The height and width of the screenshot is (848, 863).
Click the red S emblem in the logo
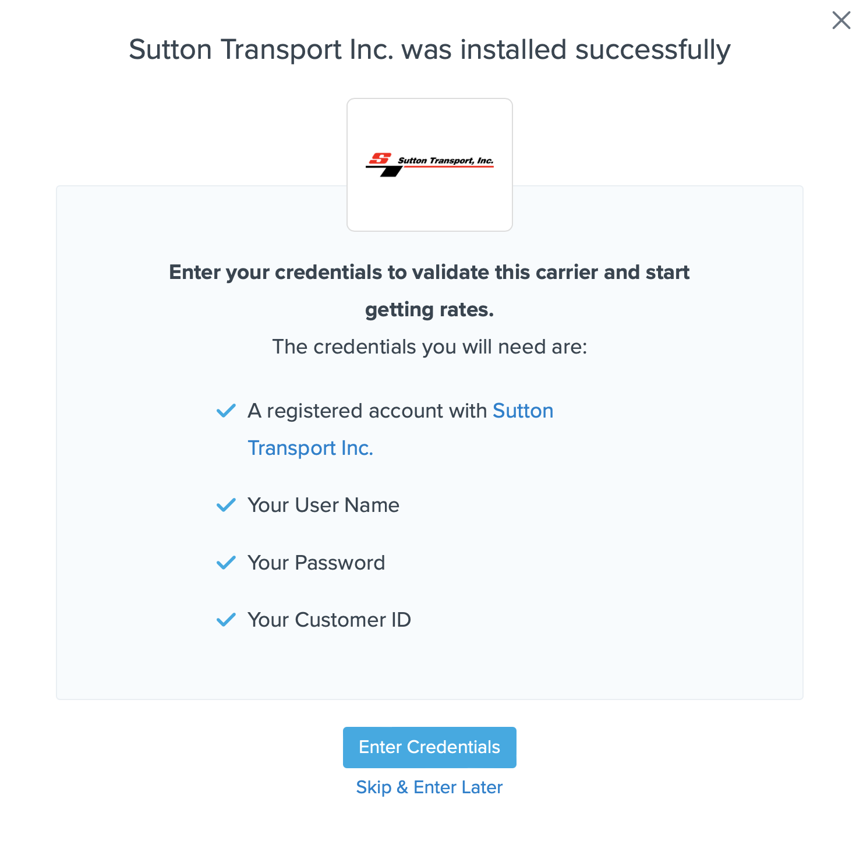(380, 158)
